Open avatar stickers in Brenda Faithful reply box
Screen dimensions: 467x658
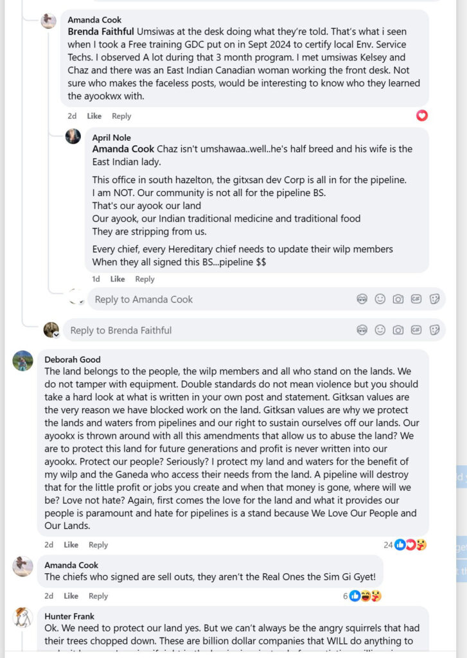pyautogui.click(x=362, y=330)
